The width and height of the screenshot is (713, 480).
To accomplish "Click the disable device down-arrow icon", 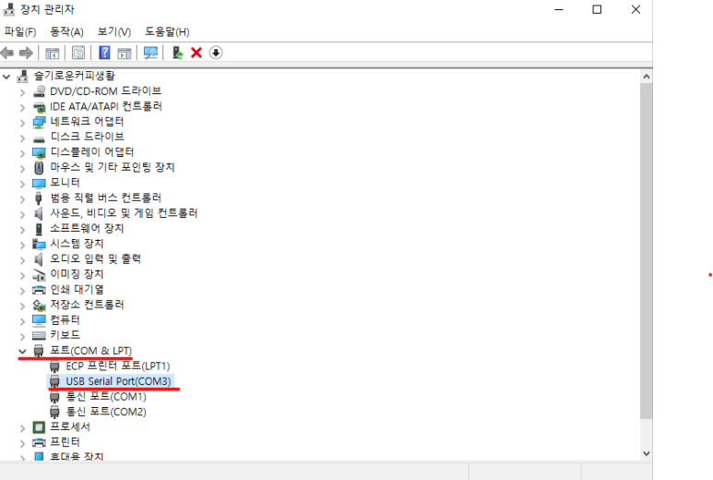I will (216, 53).
